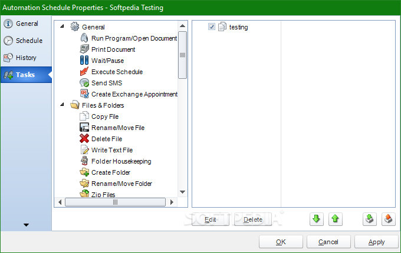
Task: Open the Schedule properties tab
Action: point(26,41)
